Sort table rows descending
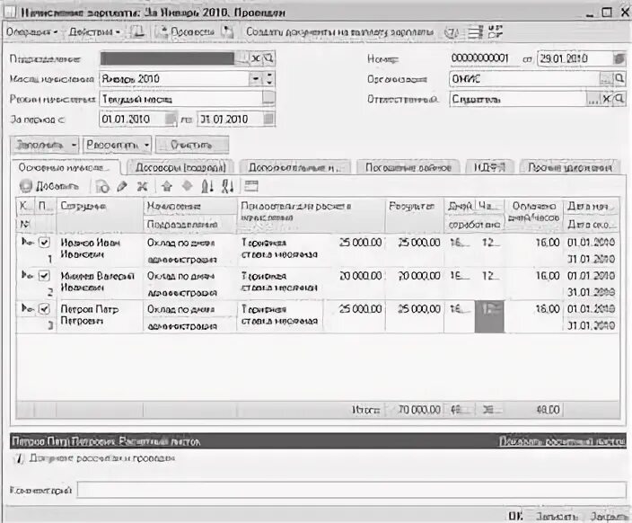This screenshot has height=523, width=632. click(x=228, y=186)
